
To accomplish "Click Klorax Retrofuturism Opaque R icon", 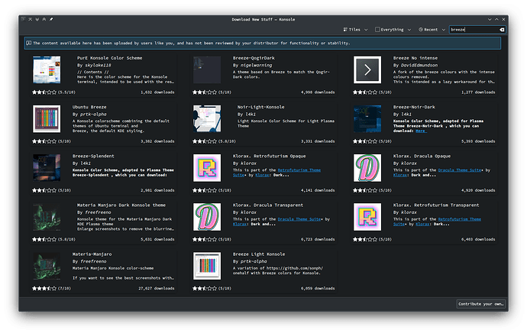I will [207, 168].
